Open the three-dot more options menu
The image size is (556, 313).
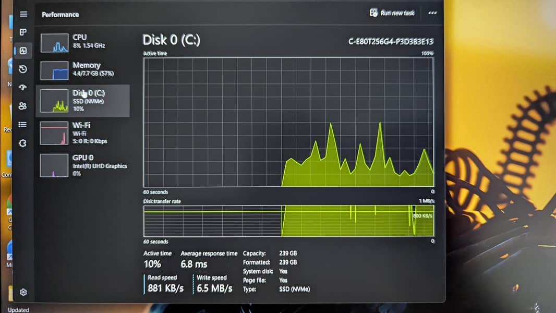pyautogui.click(x=432, y=13)
